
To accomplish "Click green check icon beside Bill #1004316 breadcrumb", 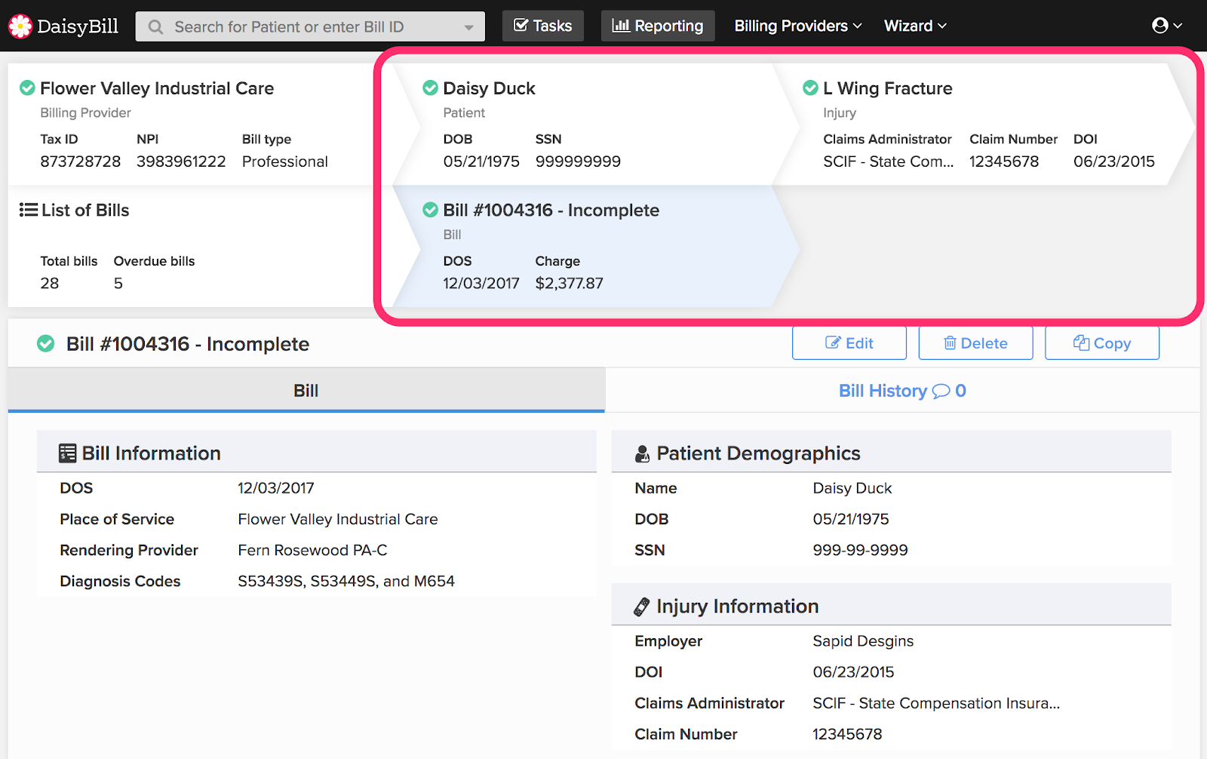I will pyautogui.click(x=430, y=210).
